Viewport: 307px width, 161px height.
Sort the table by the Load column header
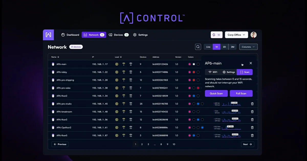pyautogui.click(x=118, y=57)
